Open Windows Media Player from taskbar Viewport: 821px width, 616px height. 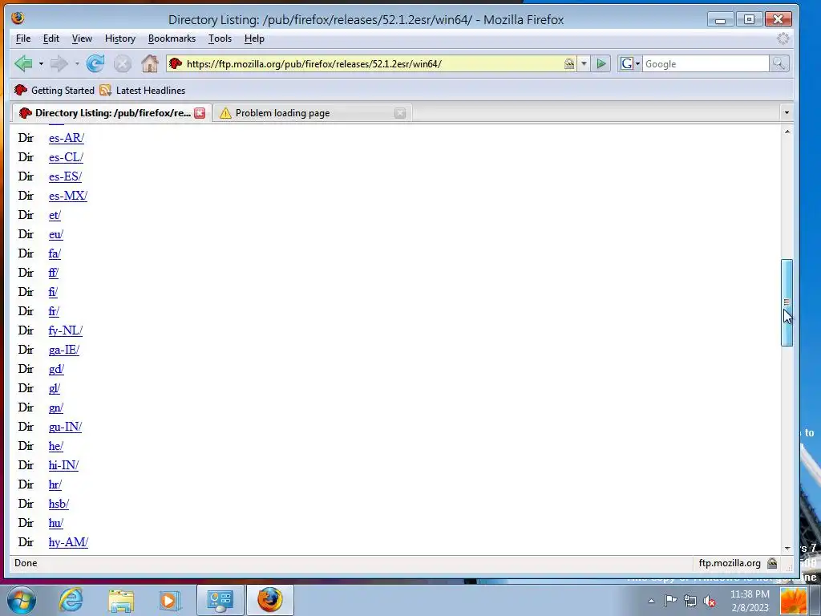(x=168, y=600)
